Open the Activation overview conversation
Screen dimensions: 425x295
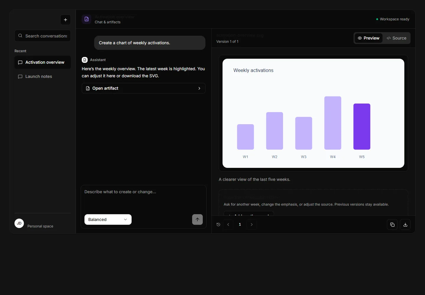pyautogui.click(x=42, y=62)
